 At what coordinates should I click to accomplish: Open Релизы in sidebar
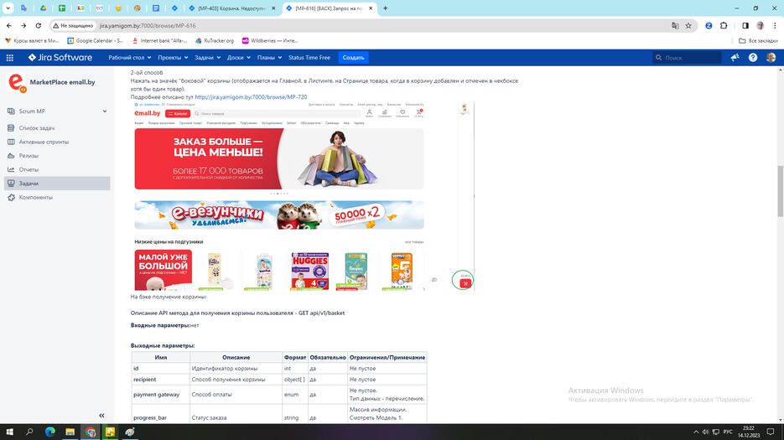(57, 156)
